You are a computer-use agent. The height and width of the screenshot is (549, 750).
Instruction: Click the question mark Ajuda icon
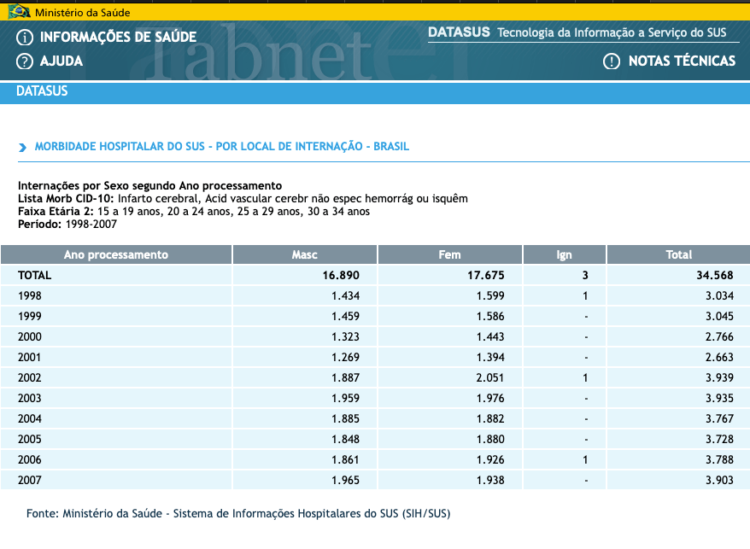[25, 61]
